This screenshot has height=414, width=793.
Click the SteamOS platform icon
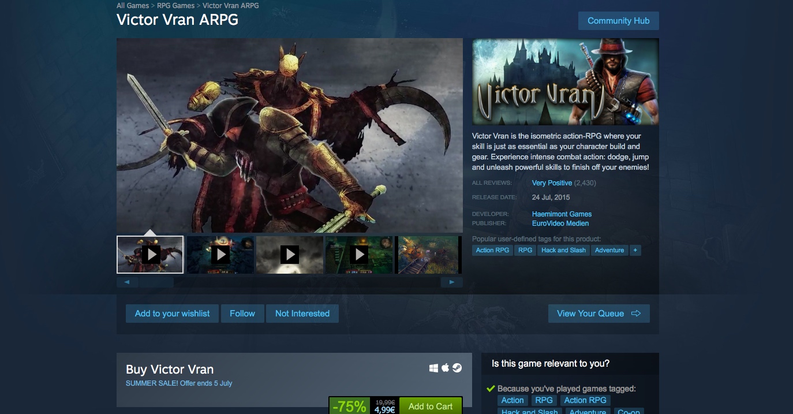pyautogui.click(x=457, y=368)
